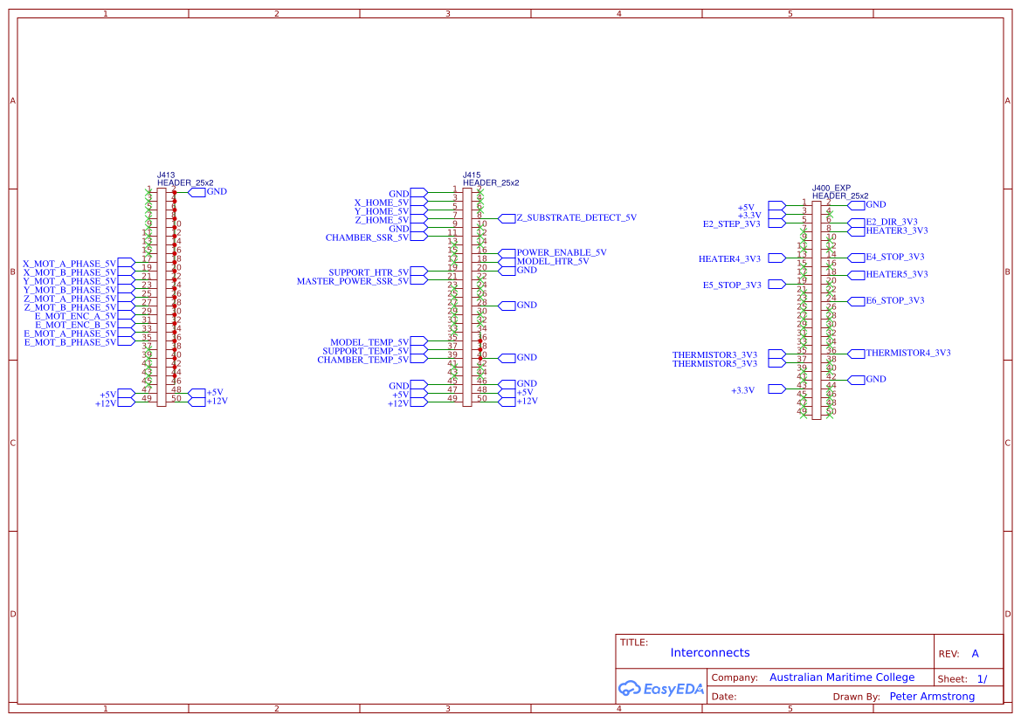Select the POWER_ENABLE_5V net label
The image size is (1021, 722).
562,252
